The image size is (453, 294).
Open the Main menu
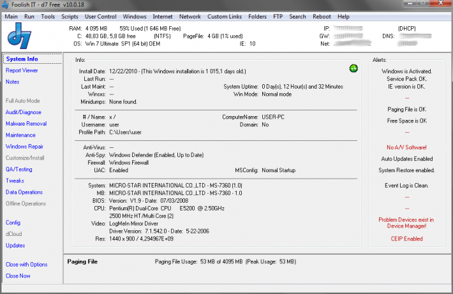coord(11,17)
